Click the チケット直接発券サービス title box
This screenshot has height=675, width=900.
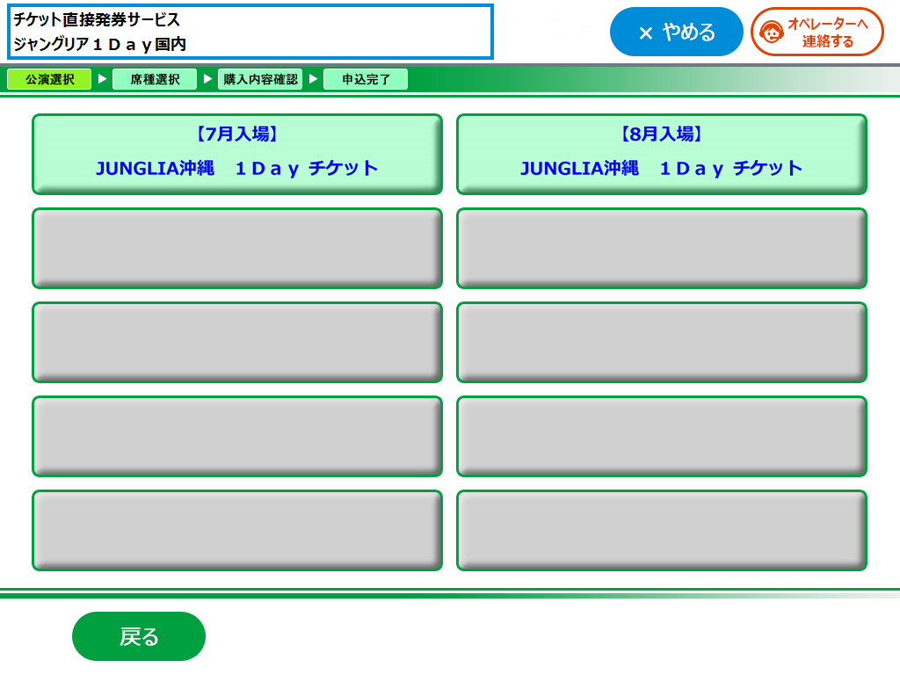(x=250, y=32)
